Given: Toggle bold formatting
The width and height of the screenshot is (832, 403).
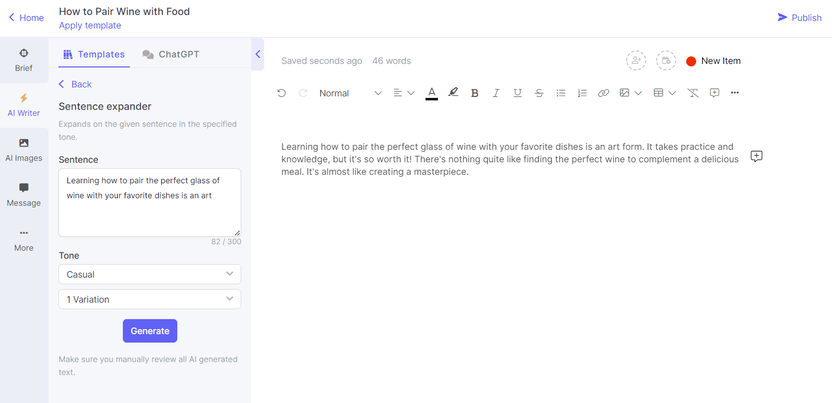Looking at the screenshot, I should coord(474,93).
